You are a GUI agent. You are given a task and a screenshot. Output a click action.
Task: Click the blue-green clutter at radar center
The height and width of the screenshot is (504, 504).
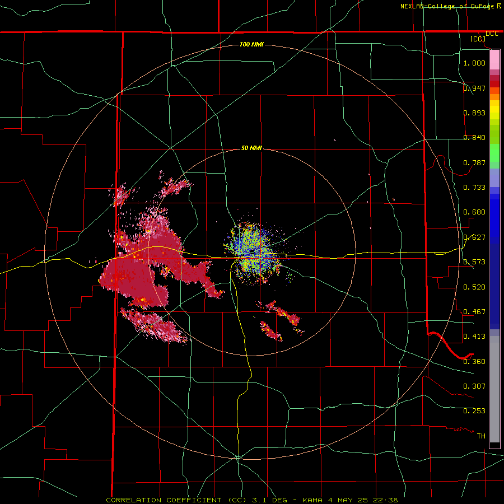(x=254, y=253)
